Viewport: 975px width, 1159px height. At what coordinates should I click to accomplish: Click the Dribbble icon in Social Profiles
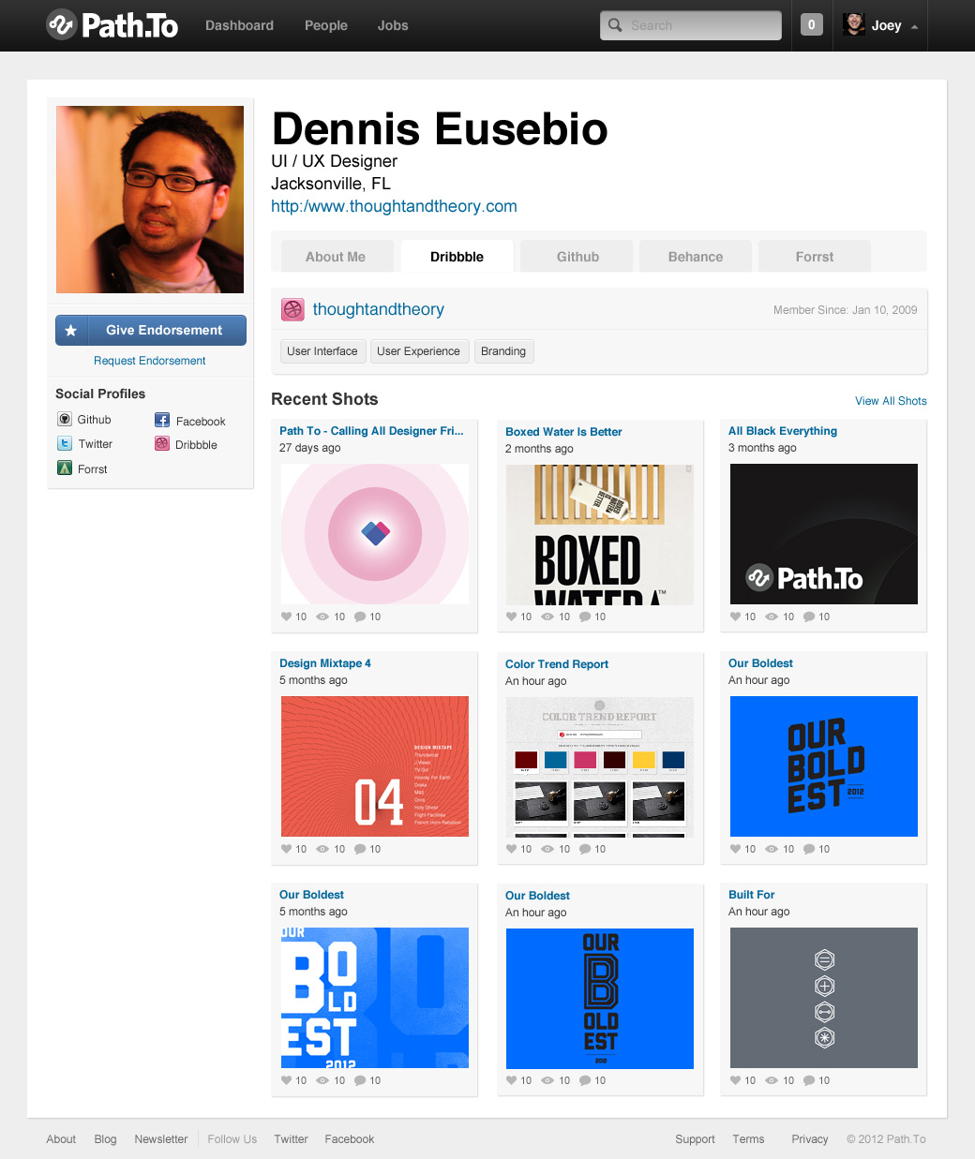pos(162,444)
